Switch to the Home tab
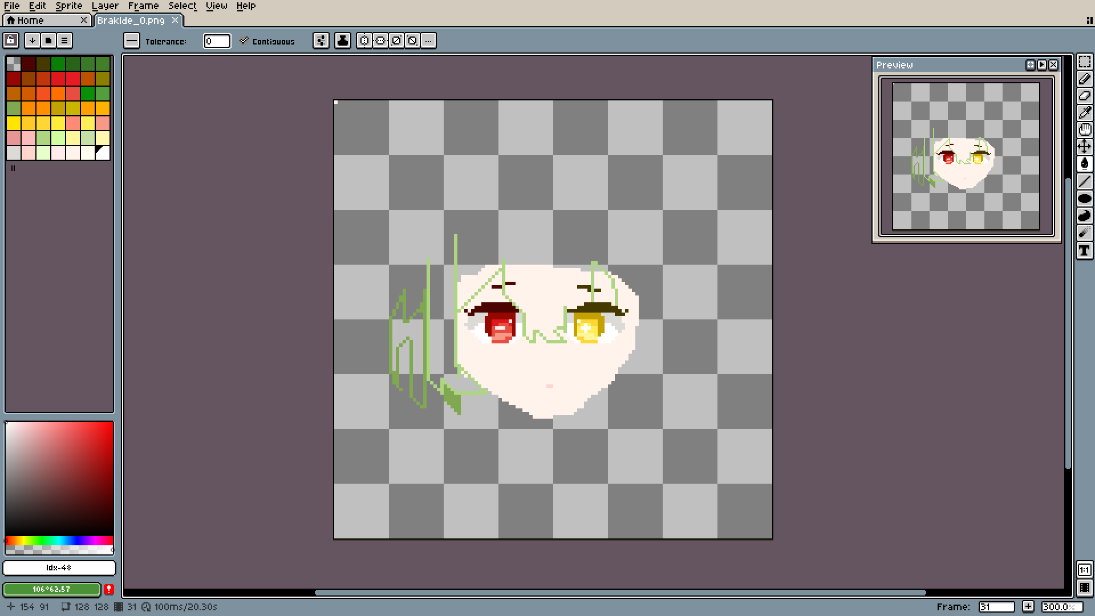The image size is (1095, 616). click(x=30, y=21)
